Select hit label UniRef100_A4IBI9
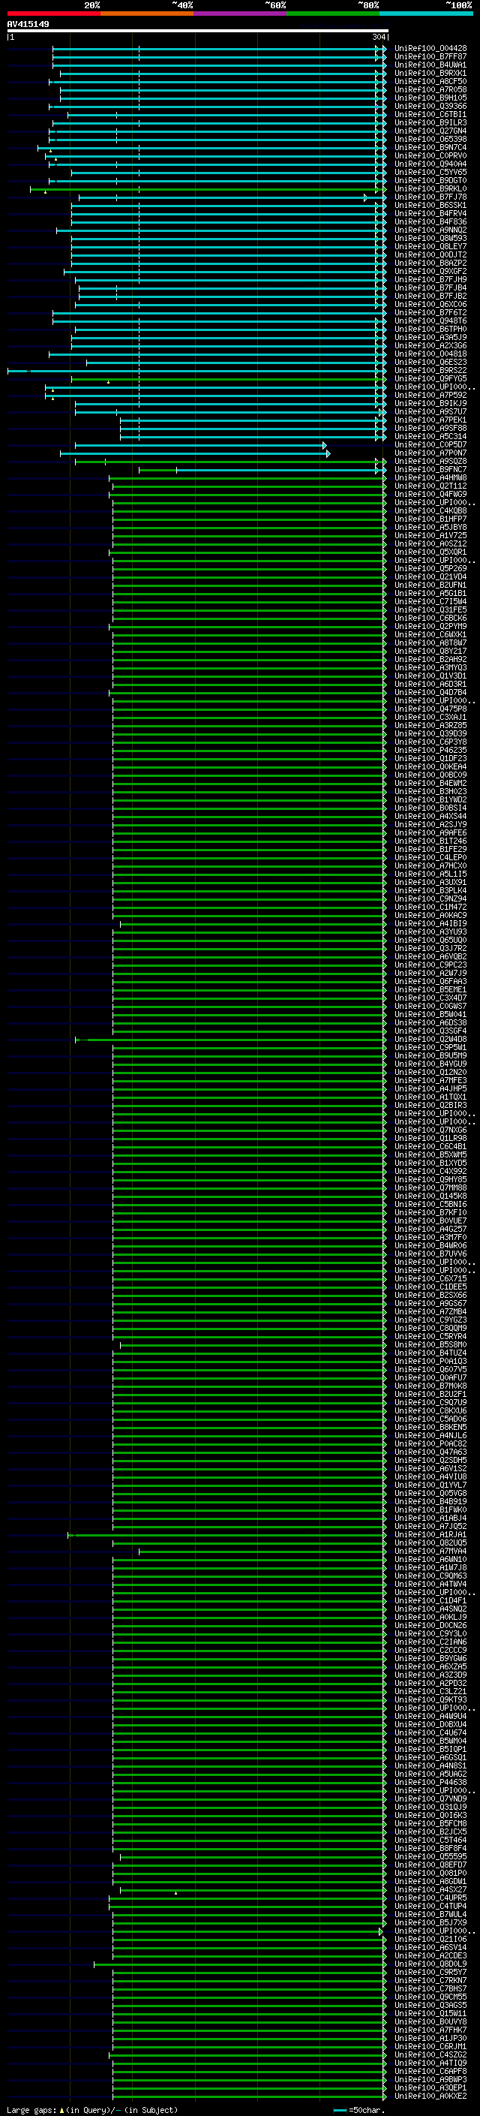The image size is (480, 2116). pyautogui.click(x=430, y=924)
